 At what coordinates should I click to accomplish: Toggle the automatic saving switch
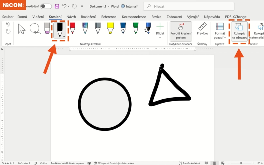point(46,6)
